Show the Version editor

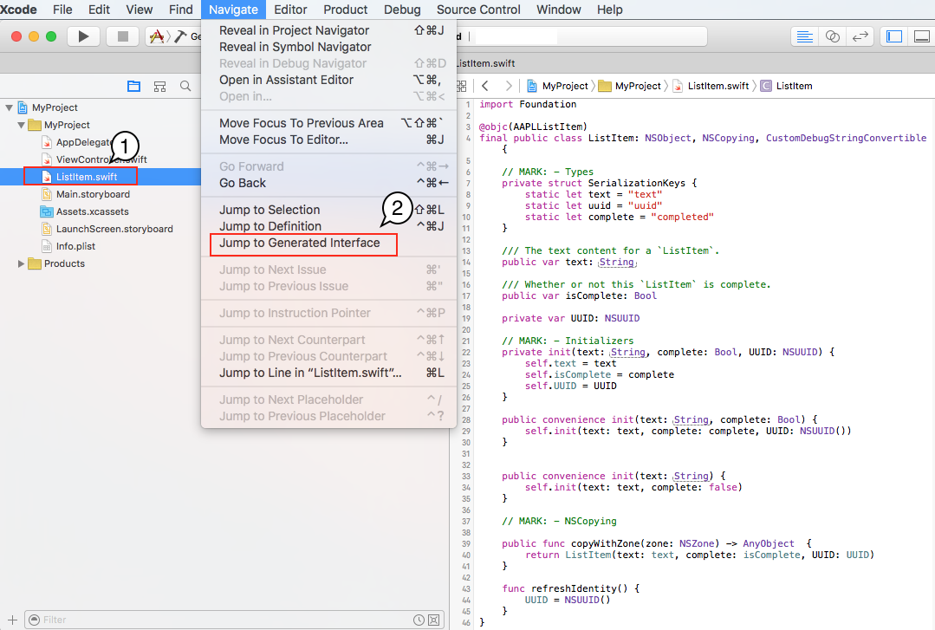coord(860,36)
